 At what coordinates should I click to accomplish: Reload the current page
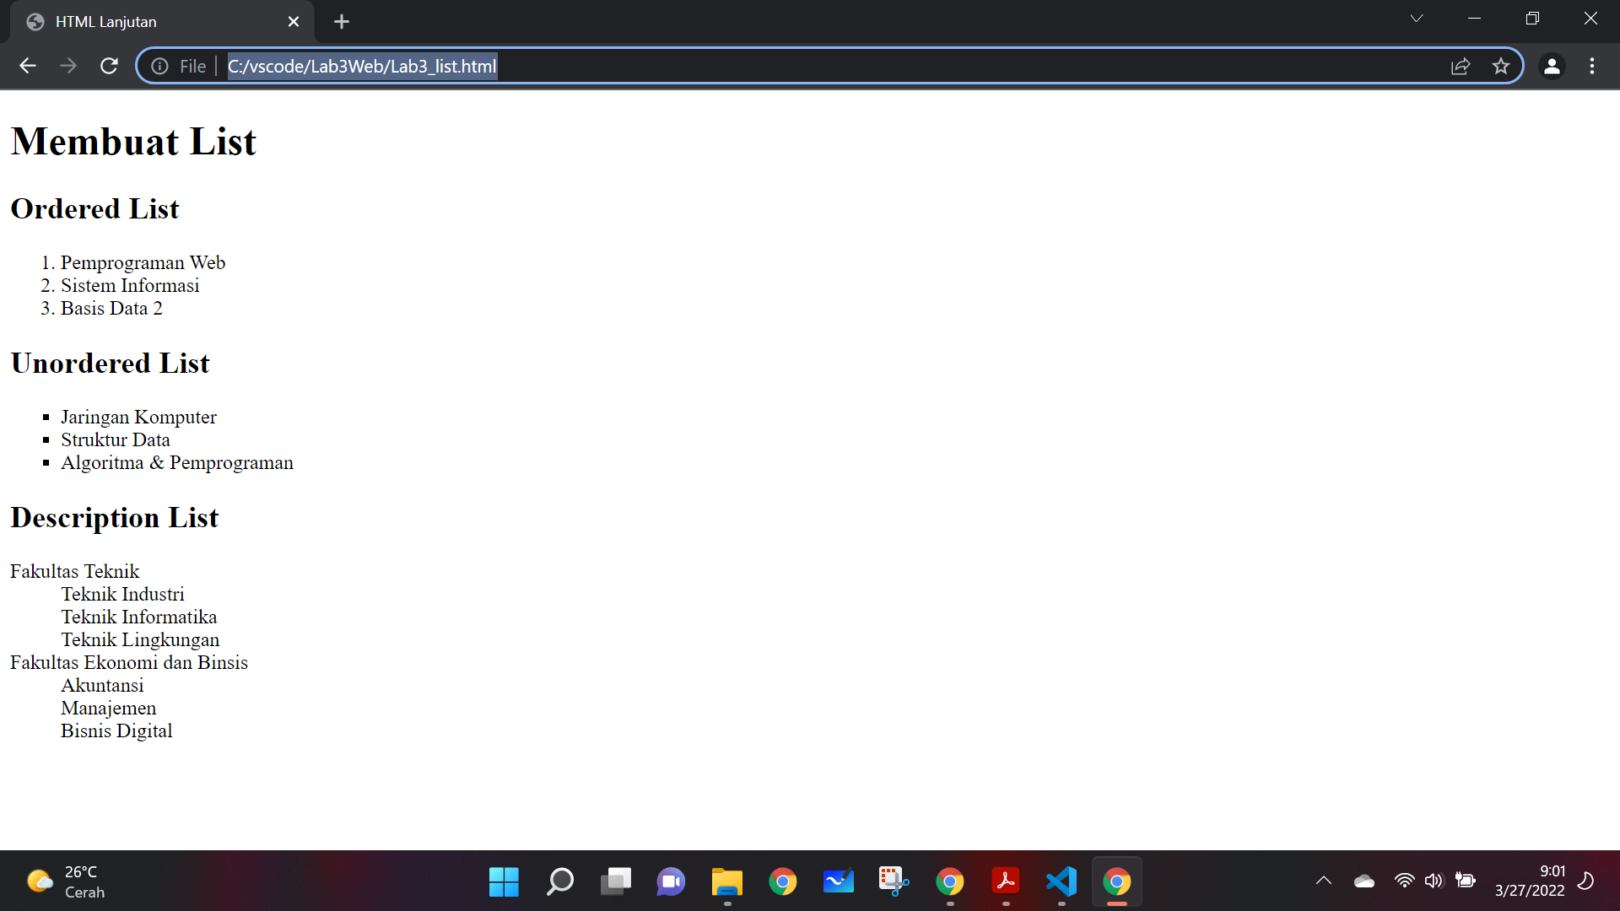tap(109, 66)
